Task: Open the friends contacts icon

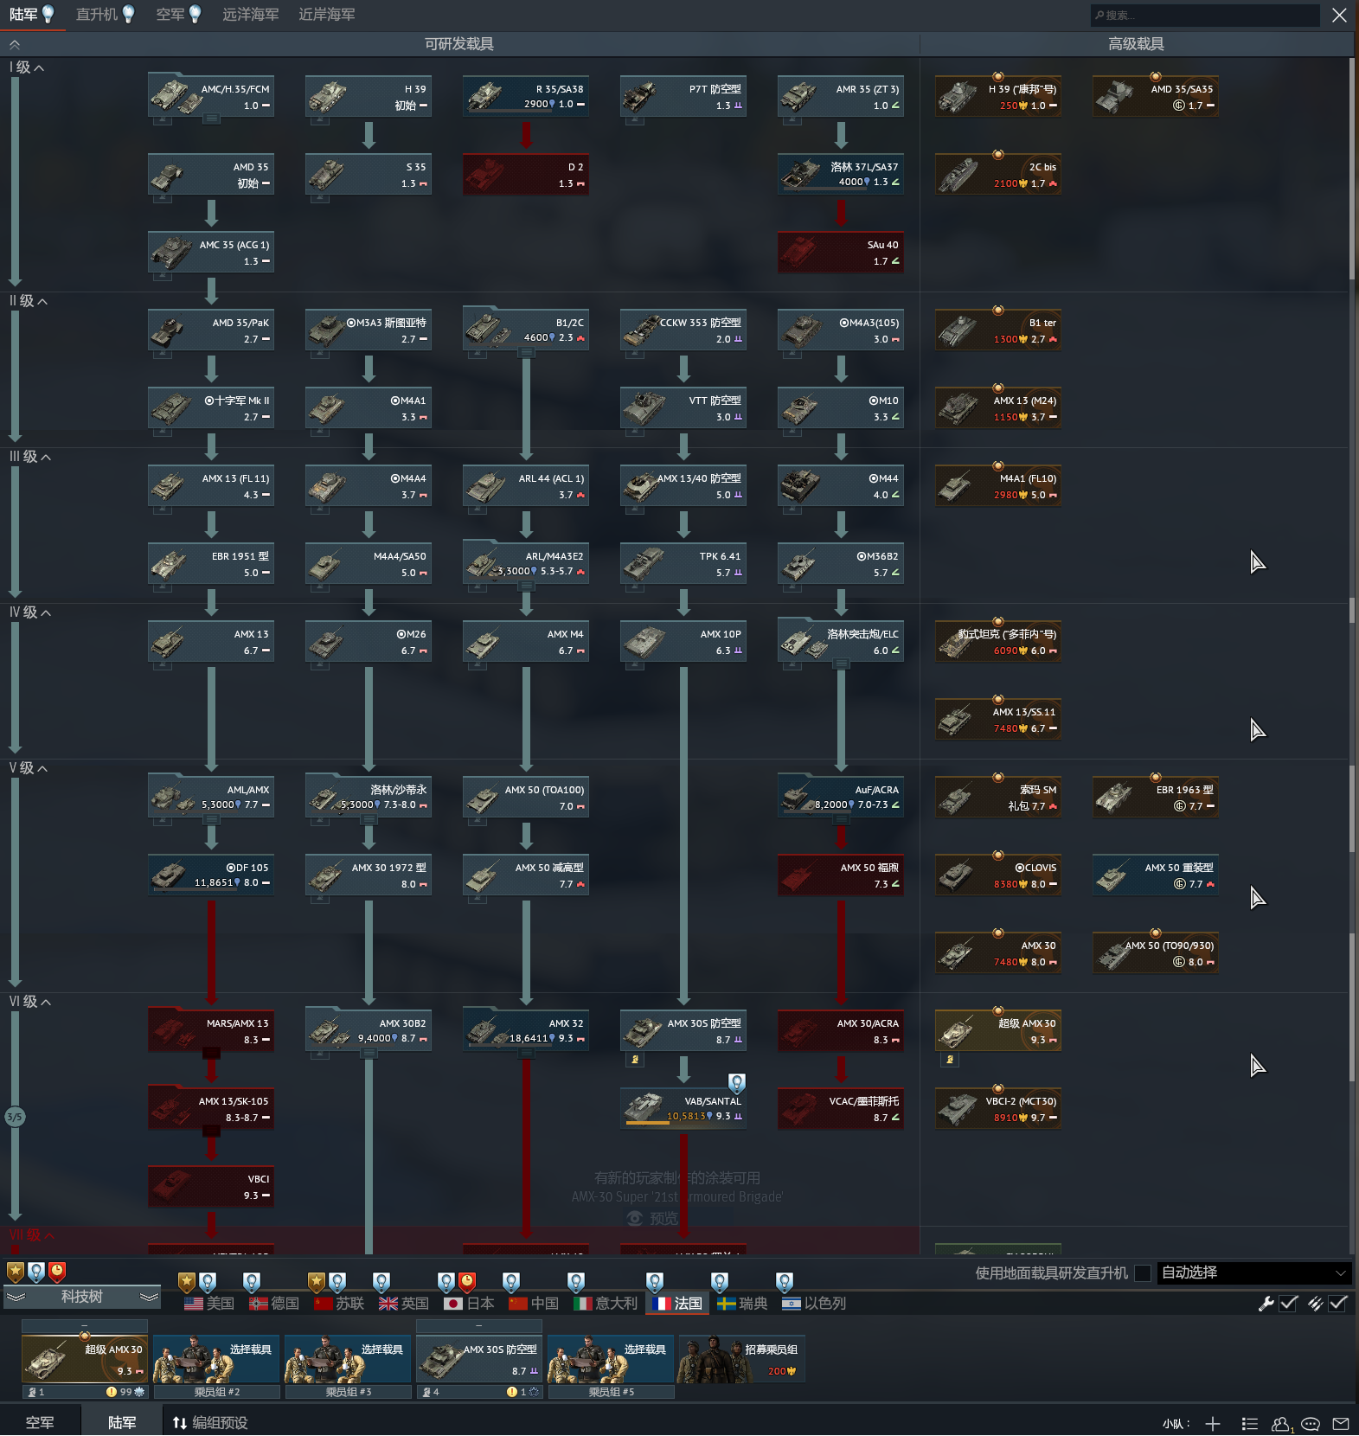Action: click(x=1280, y=1424)
